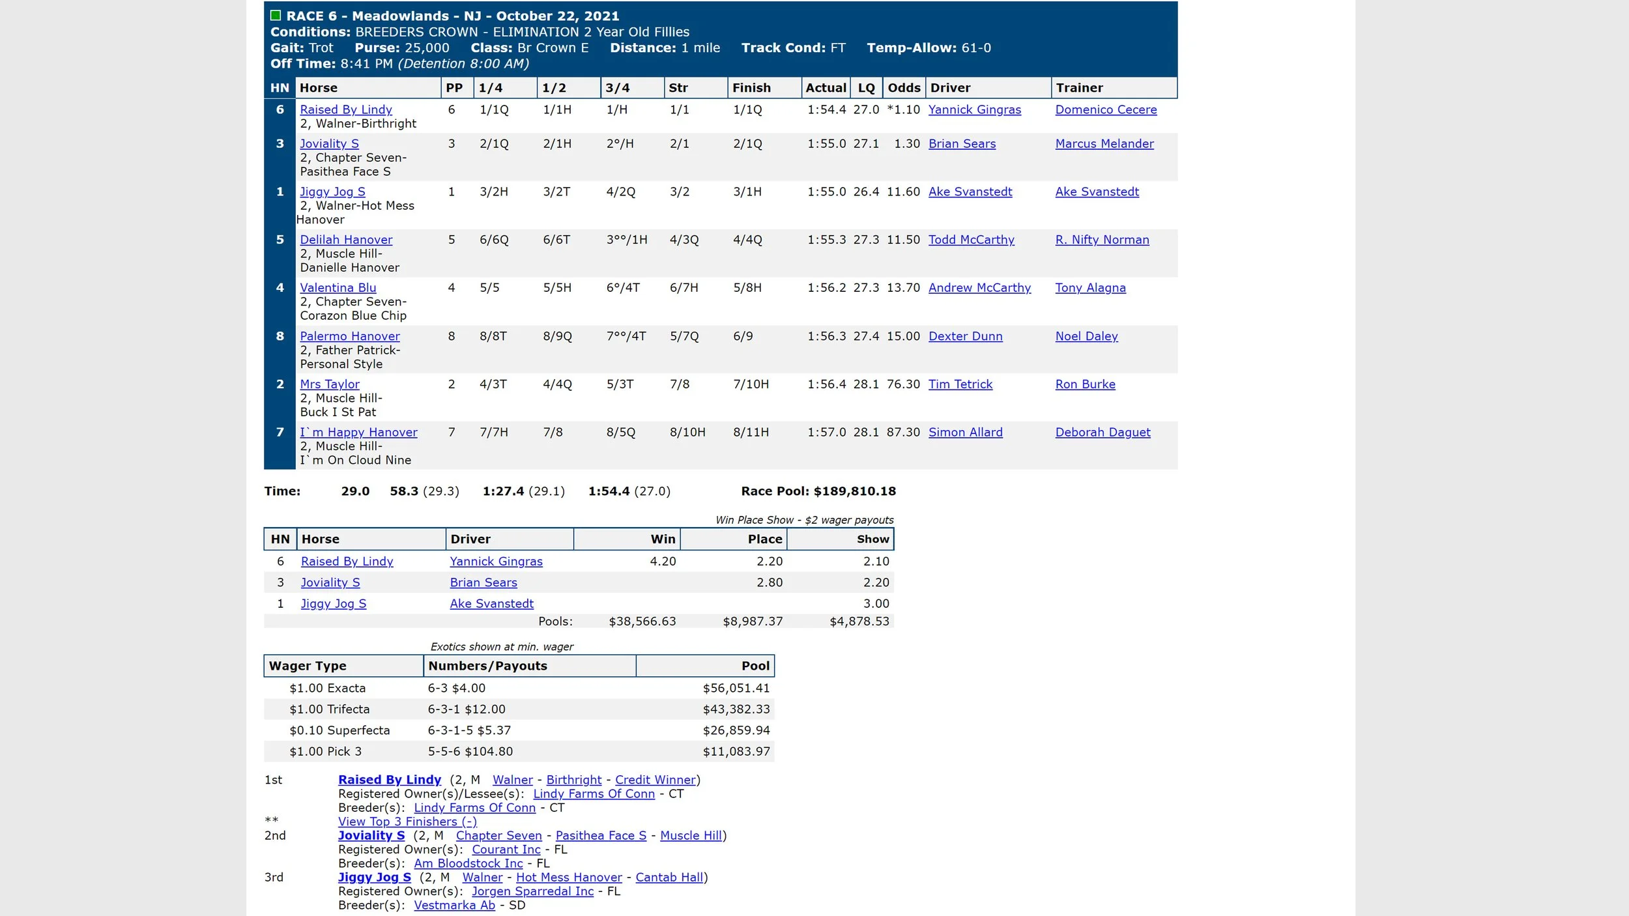Screen dimensions: 1629x916
Task: Open bold Raised By Lindy 1st place link
Action: point(390,780)
